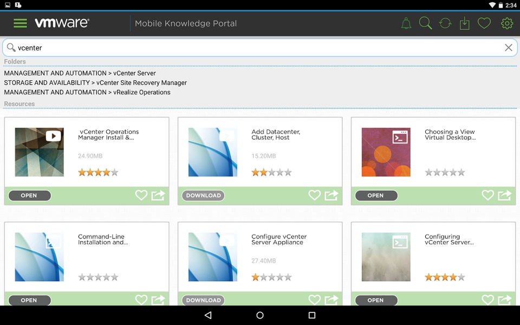Share Add Datacenter, Cluster, Host
The width and height of the screenshot is (520, 325).
[x=331, y=195]
